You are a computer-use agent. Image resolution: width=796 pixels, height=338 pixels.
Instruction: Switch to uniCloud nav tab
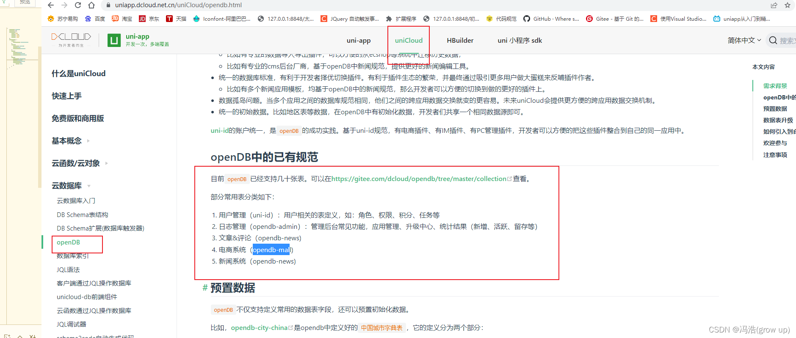[x=409, y=41]
